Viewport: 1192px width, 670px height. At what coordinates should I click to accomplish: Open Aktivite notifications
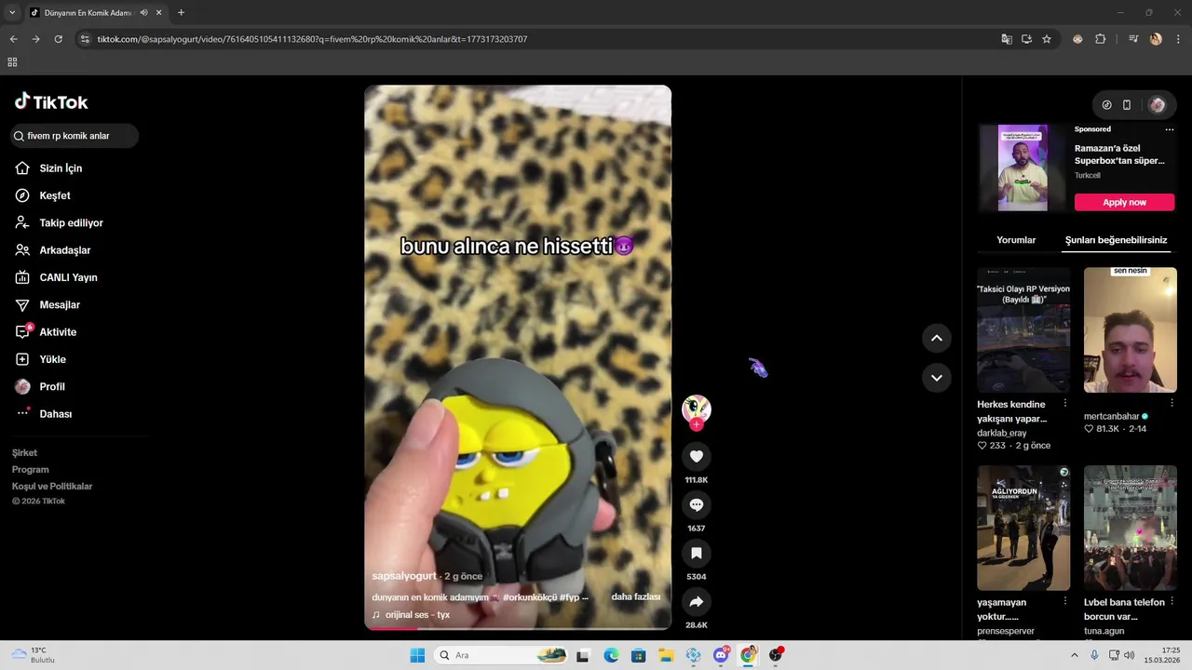pos(58,332)
